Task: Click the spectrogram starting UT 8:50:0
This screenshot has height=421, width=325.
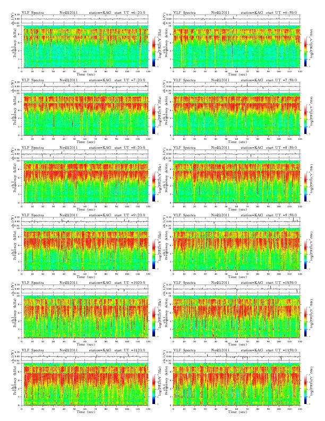Action: 236,182
